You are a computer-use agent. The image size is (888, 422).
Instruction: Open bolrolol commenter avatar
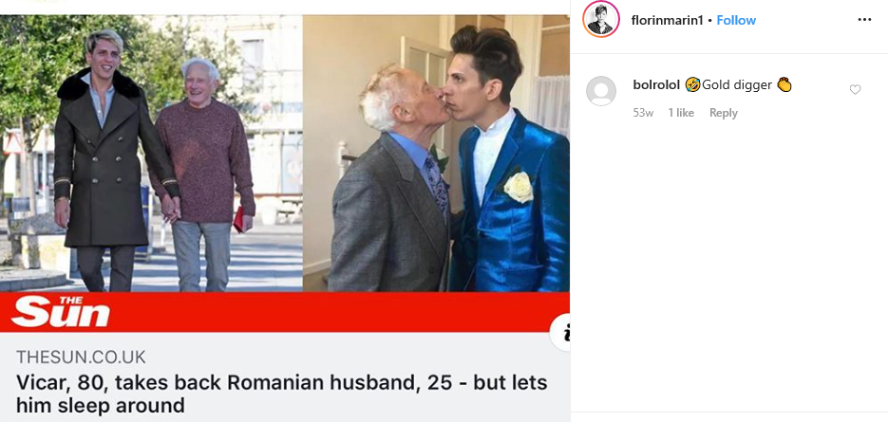601,90
